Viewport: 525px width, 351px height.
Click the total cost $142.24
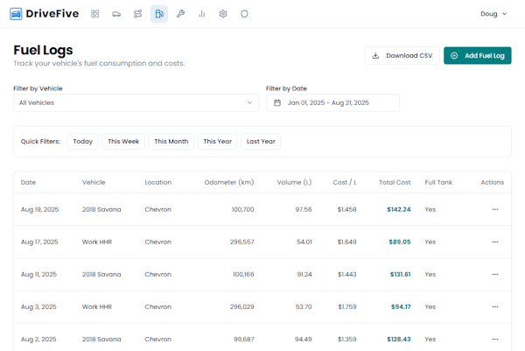coord(399,209)
